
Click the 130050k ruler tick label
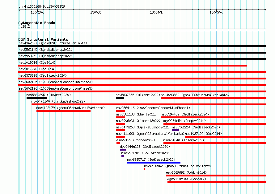click(x=216, y=12)
